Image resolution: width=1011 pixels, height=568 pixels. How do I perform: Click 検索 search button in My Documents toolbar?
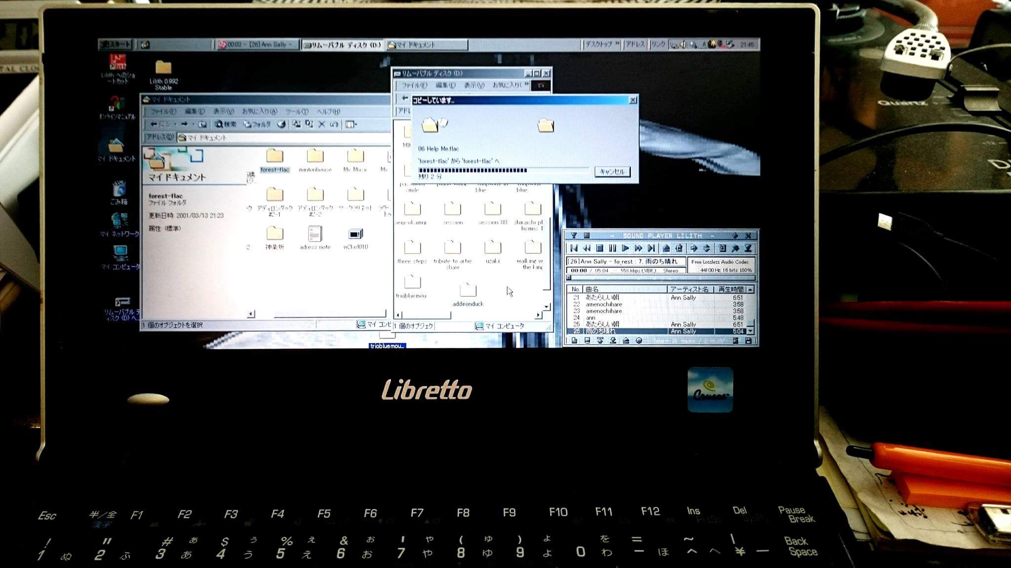(226, 124)
